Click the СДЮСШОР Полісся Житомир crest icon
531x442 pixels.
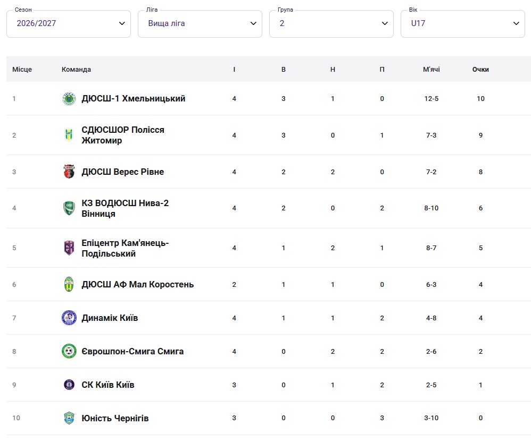pos(69,135)
